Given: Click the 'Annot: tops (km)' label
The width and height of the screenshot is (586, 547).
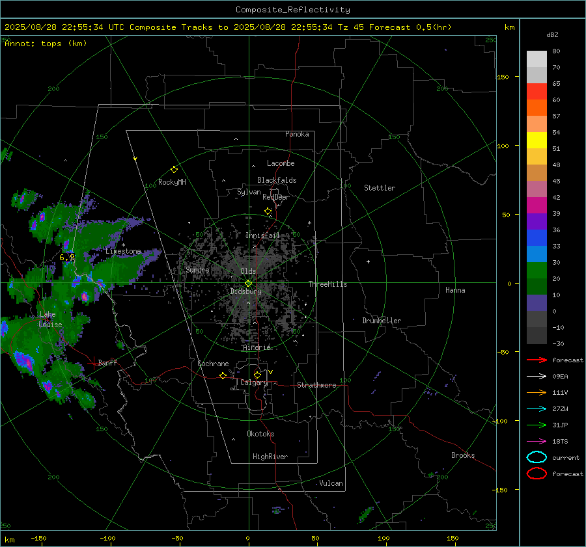Looking at the screenshot, I should 46,44.
